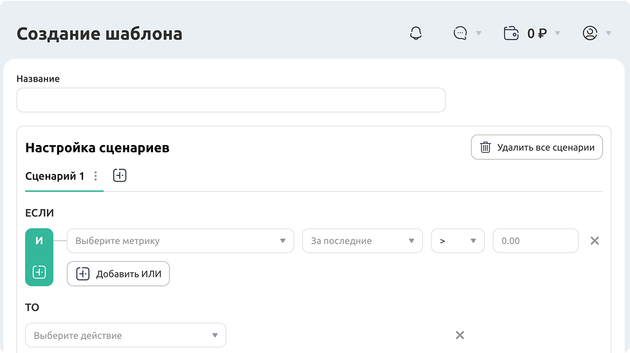The image size is (630, 353).
Task: Focus the Название text field
Action: click(x=231, y=100)
